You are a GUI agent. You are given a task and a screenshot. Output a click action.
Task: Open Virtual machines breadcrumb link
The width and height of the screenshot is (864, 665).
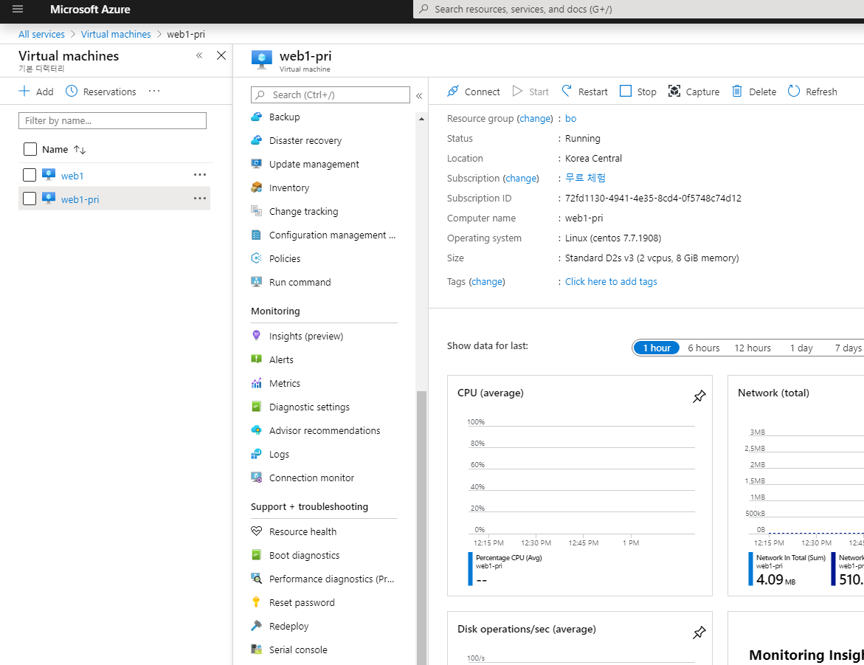coord(116,34)
